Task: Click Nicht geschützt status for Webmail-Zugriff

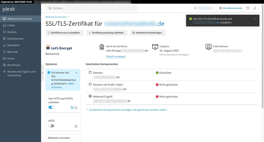Action: 167,97
